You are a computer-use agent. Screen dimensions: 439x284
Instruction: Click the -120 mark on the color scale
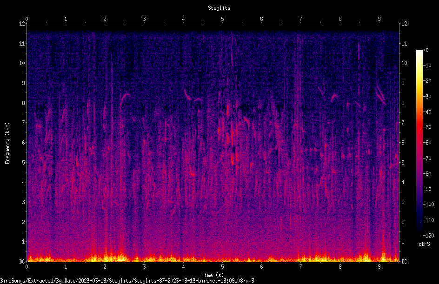[x=428, y=236]
